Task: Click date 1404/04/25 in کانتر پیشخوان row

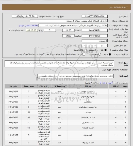Action: tap(13, 92)
